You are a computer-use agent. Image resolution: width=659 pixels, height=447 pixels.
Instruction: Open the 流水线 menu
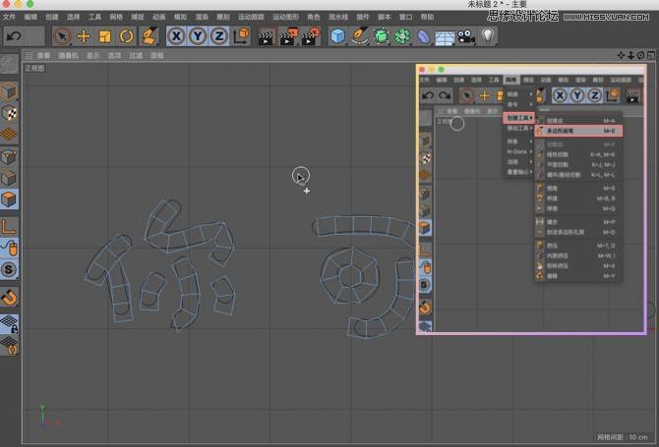pyautogui.click(x=338, y=17)
